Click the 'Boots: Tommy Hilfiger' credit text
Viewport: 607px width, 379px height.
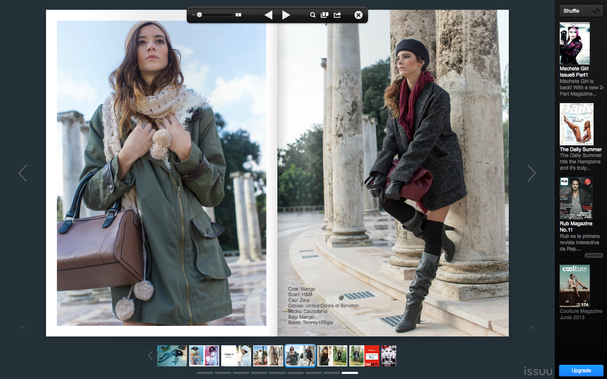click(311, 323)
